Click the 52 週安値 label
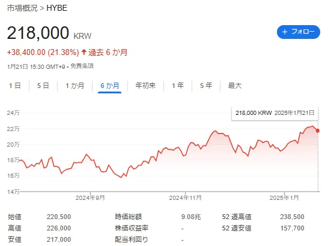 click(x=237, y=228)
